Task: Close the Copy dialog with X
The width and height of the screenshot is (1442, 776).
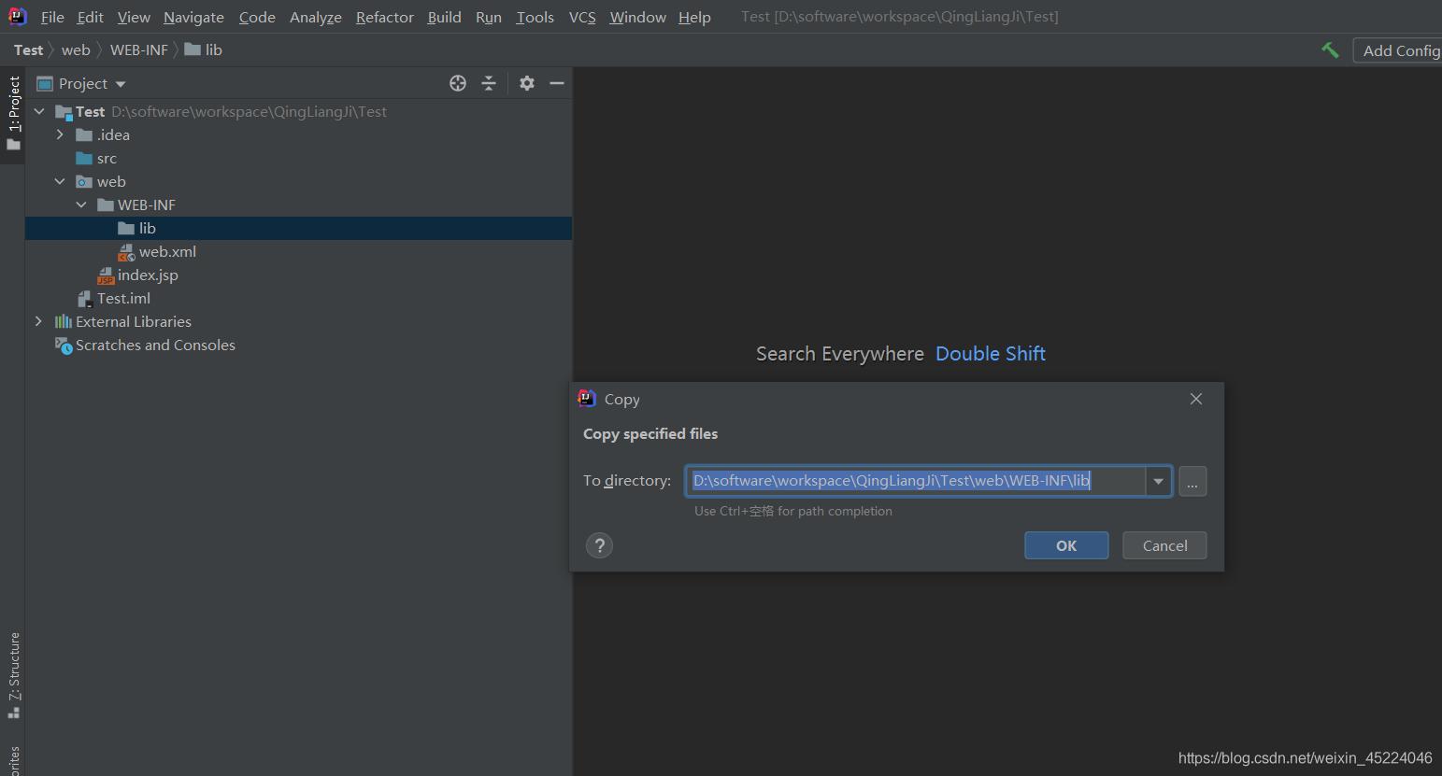Action: [x=1195, y=399]
